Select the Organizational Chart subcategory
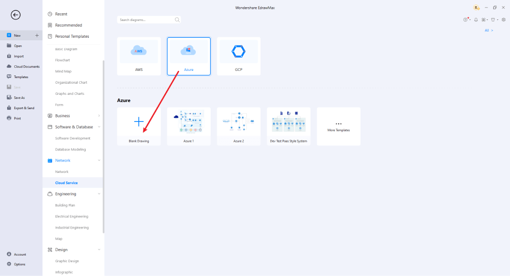Screen dimensions: 510x276 (71, 82)
